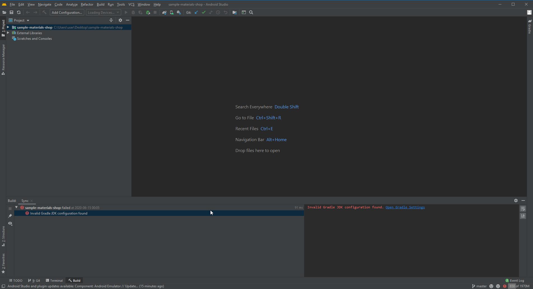
Task: Save all files with disk icon
Action: [11, 12]
